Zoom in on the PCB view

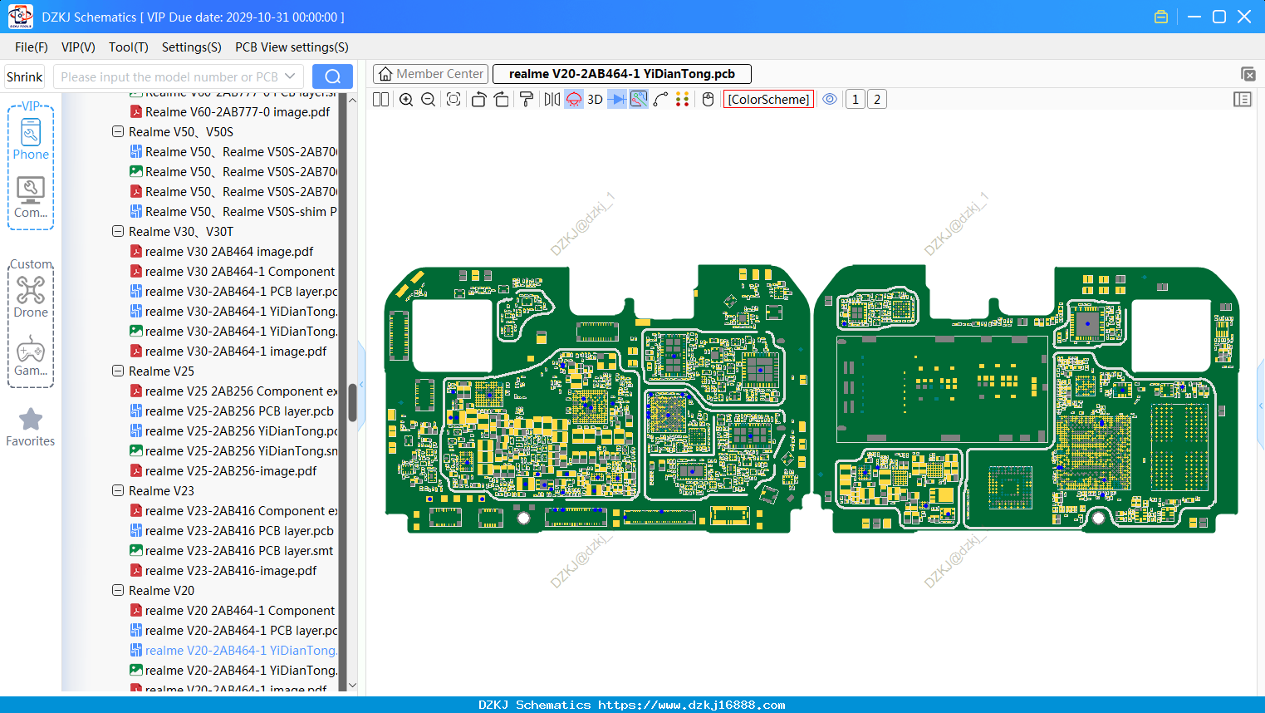coord(406,100)
